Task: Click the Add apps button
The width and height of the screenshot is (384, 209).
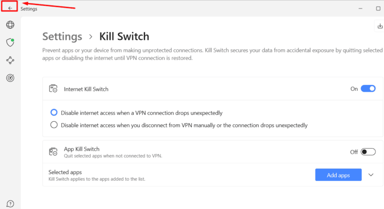Action: click(x=338, y=175)
